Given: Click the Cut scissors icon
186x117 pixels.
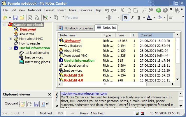Looking at the screenshot, I should (x=122, y=10).
